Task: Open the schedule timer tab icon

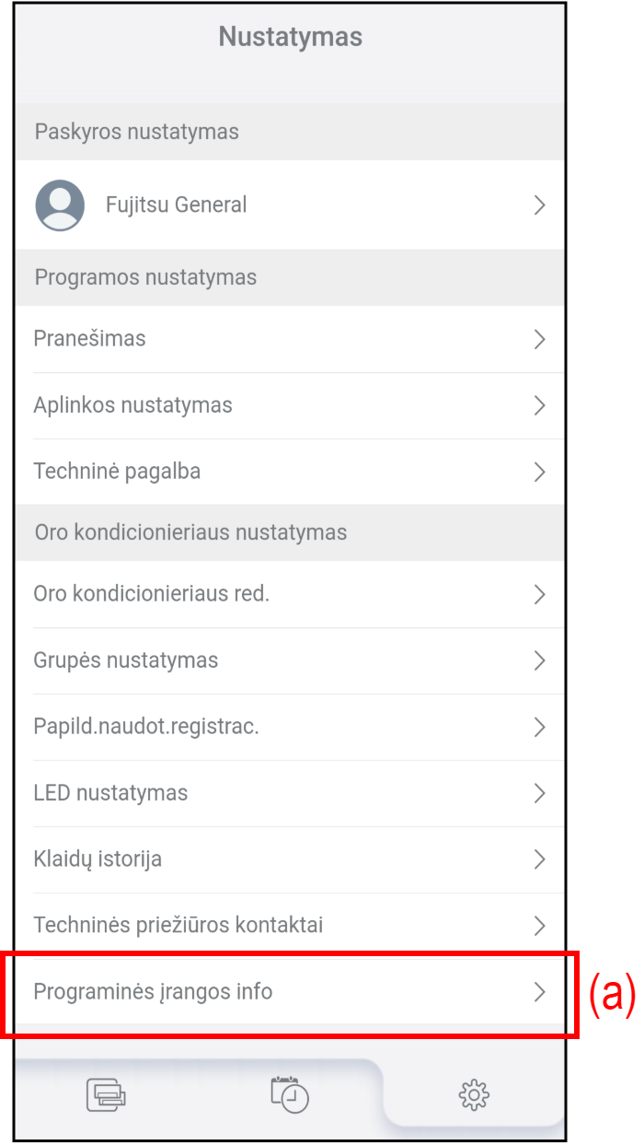Action: click(290, 1094)
